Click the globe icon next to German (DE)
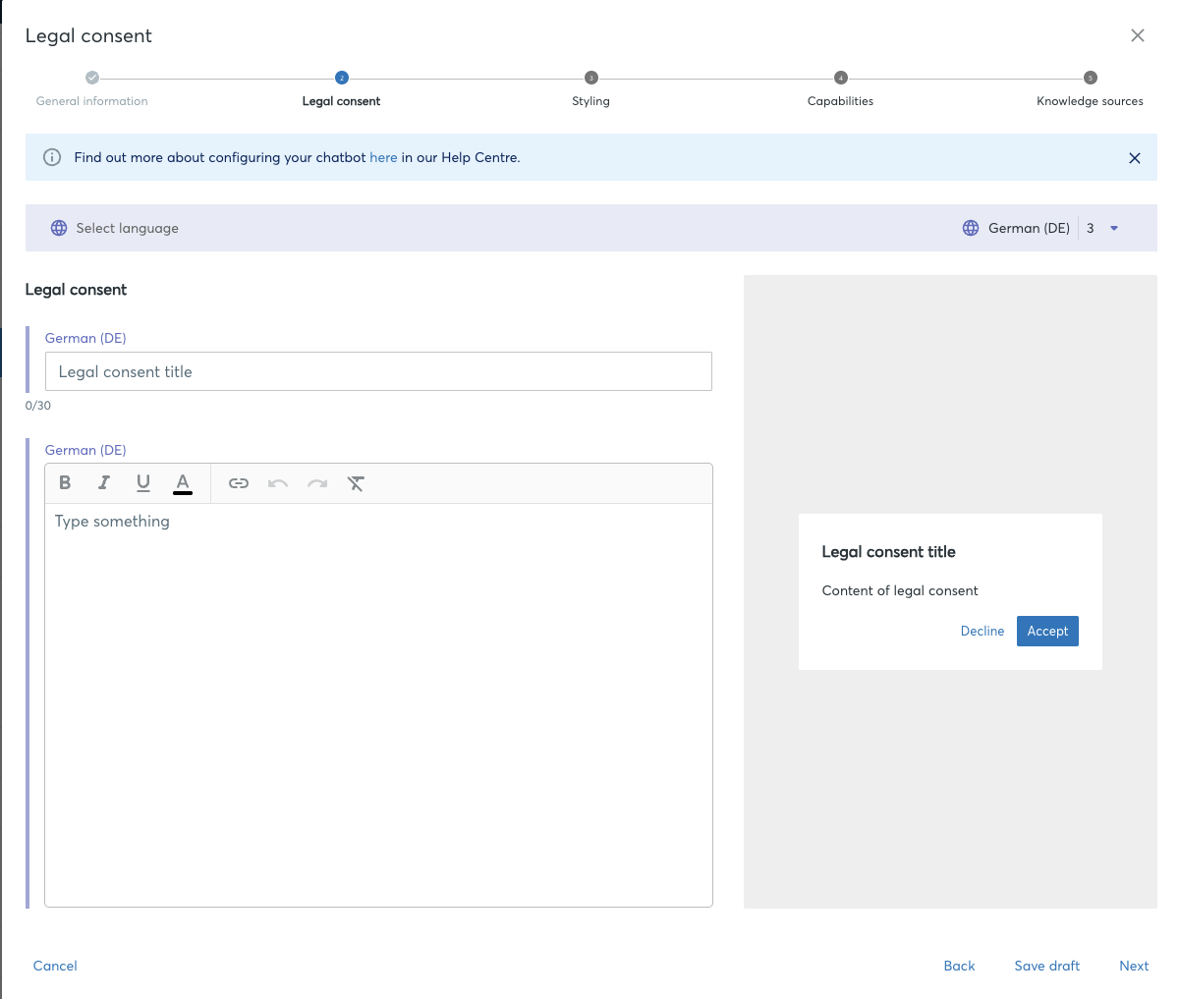Screen dimensions: 1179x999 [971, 228]
